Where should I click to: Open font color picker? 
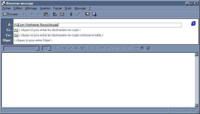pos(83,48)
